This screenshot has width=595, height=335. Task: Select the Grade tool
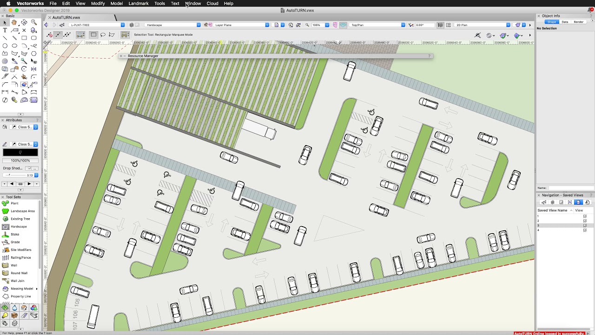coord(12,242)
